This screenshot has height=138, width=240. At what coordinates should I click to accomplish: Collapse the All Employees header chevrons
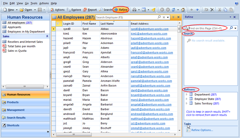coord(173,17)
